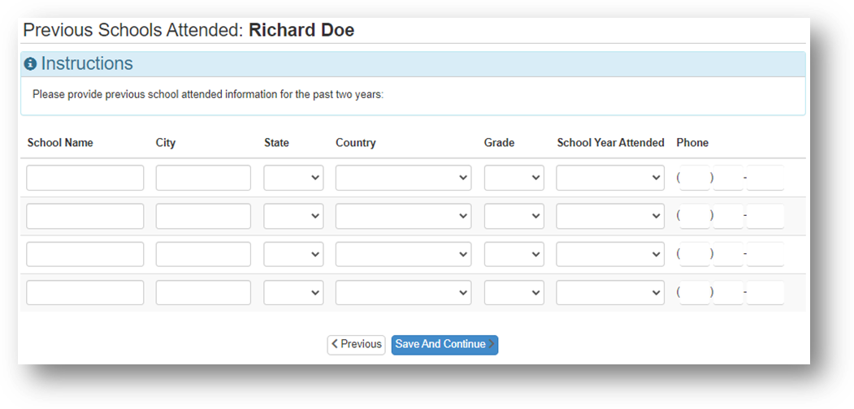Click first row phone last digits field
Image resolution: width=854 pixels, height=409 pixels.
[x=765, y=178]
